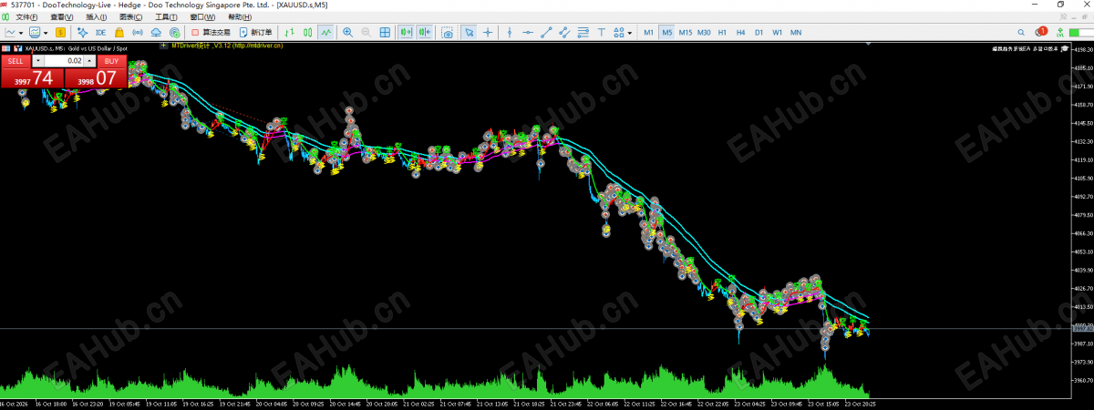This screenshot has width=1094, height=410.
Task: Click the red SELL button
Action: 15,61
